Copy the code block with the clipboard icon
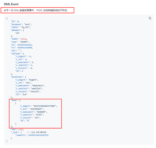Viewport: 156px width, 148px height. pyautogui.click(x=150, y=18)
